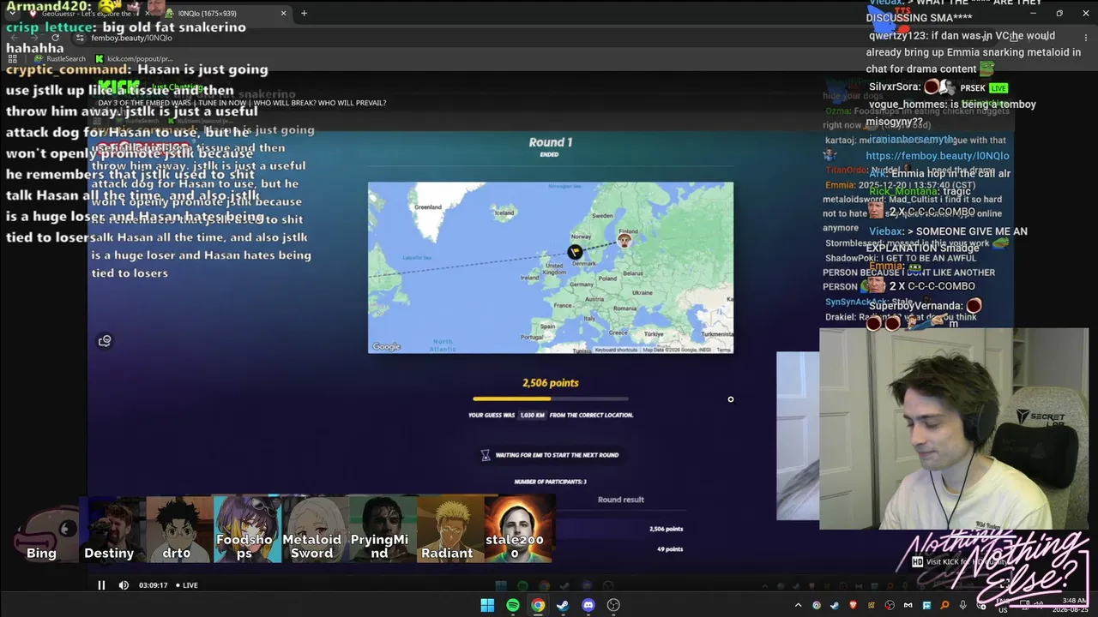1098x617 pixels.
Task: Click the orange magnifier tray icon
Action: (x=945, y=605)
